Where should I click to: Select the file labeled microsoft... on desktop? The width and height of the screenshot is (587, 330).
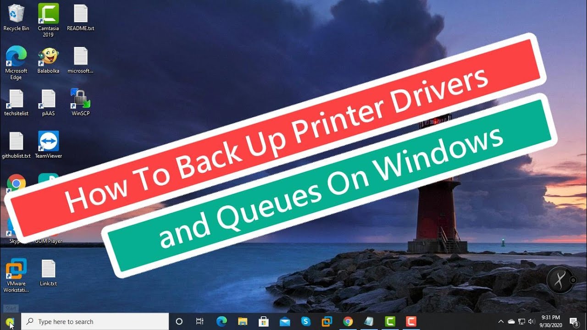(x=81, y=60)
